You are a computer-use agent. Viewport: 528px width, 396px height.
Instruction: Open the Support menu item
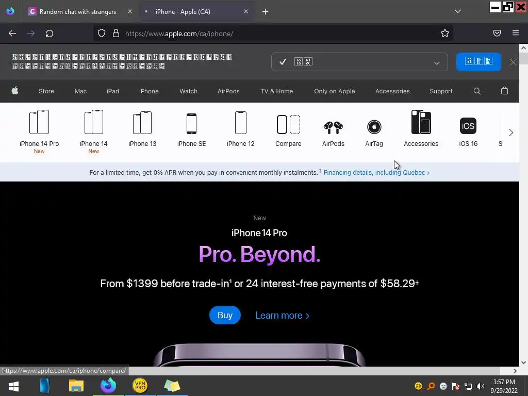pos(441,91)
